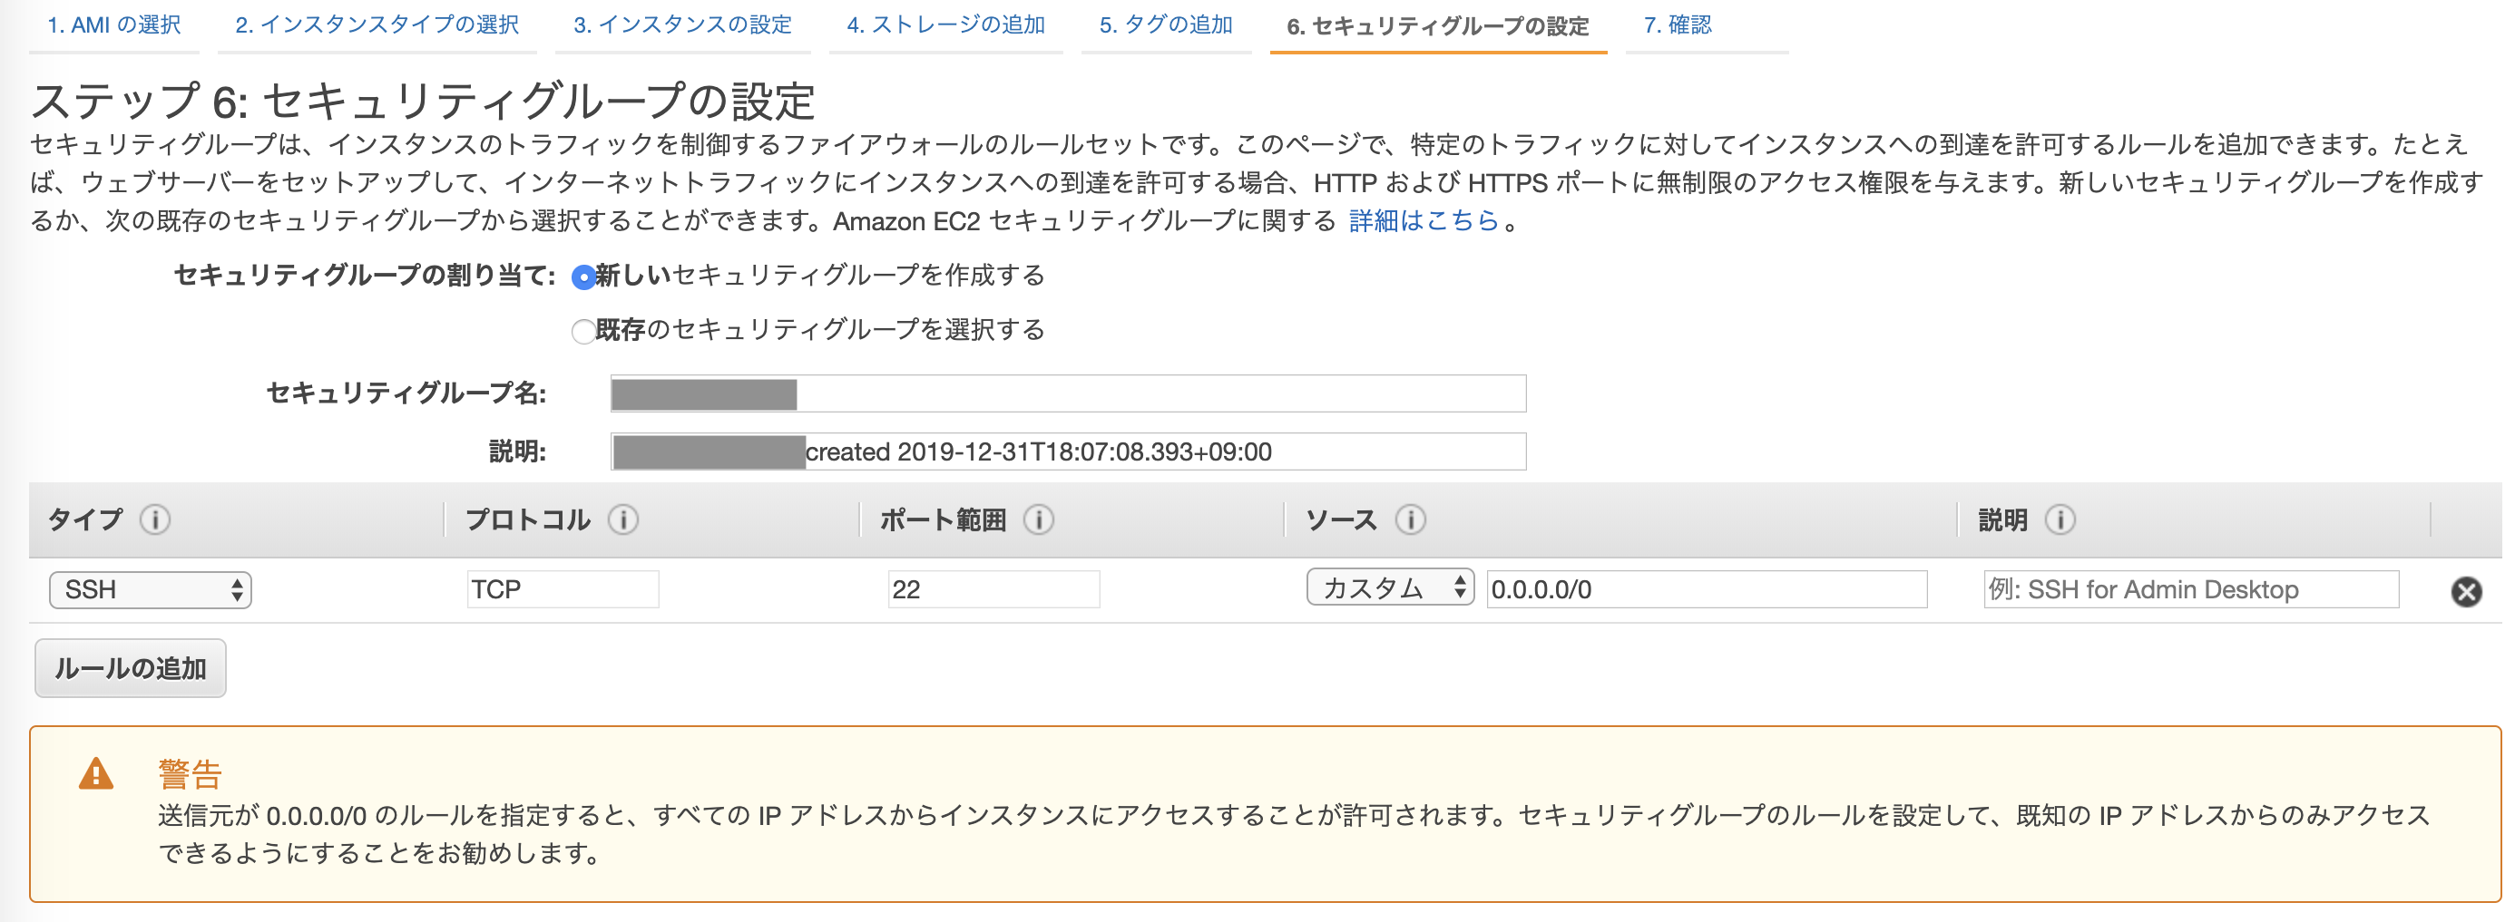This screenshot has height=922, width=2515.
Task: Click the セキュリティグループ名 text field
Action: click(1064, 394)
